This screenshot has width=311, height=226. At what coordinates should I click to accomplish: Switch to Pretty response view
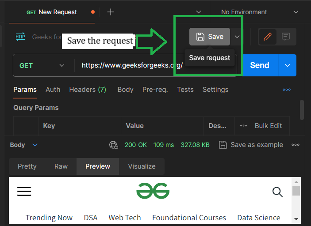point(27,166)
